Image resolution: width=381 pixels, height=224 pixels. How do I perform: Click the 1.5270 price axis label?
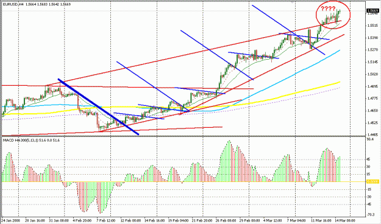coord(372,50)
